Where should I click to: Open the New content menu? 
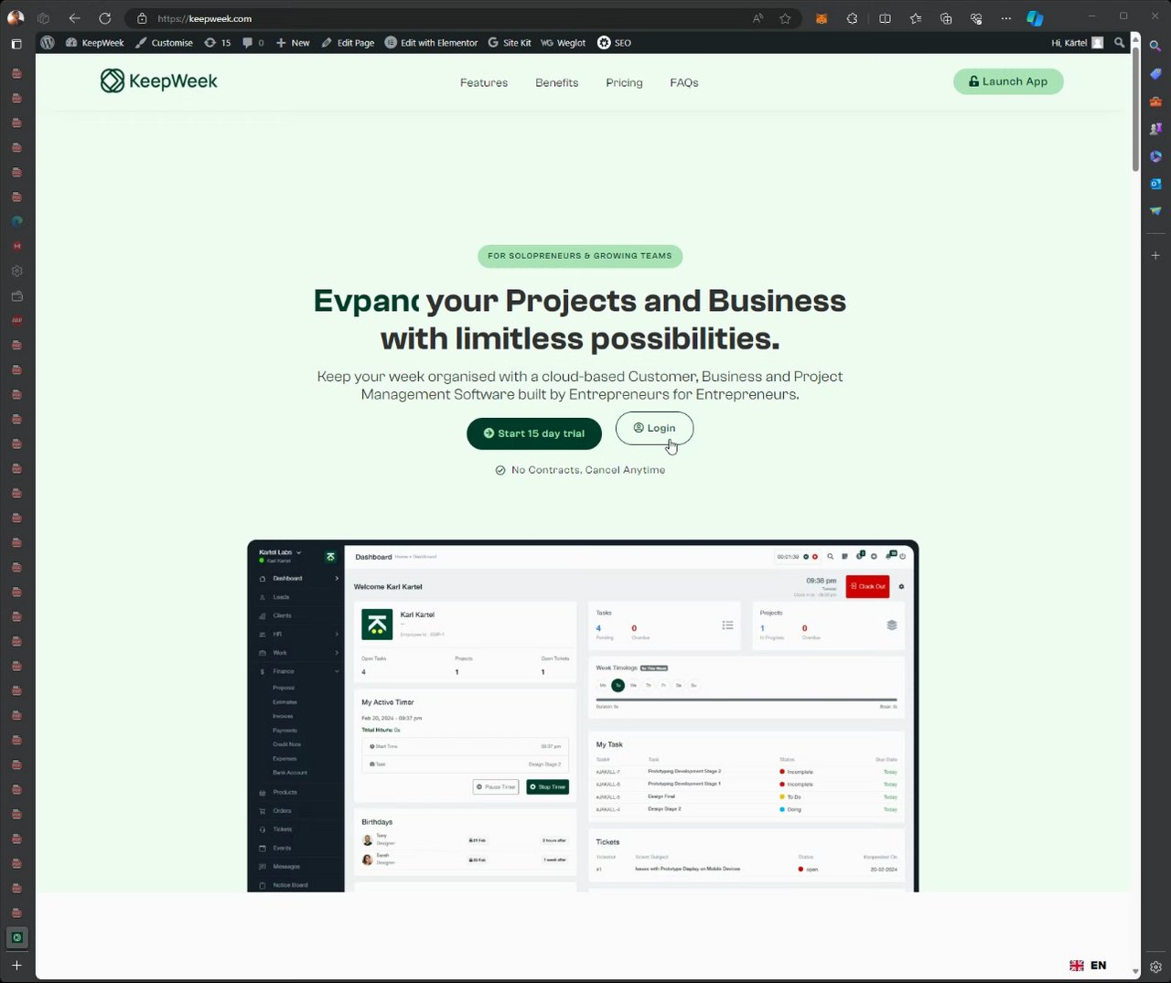(x=293, y=43)
